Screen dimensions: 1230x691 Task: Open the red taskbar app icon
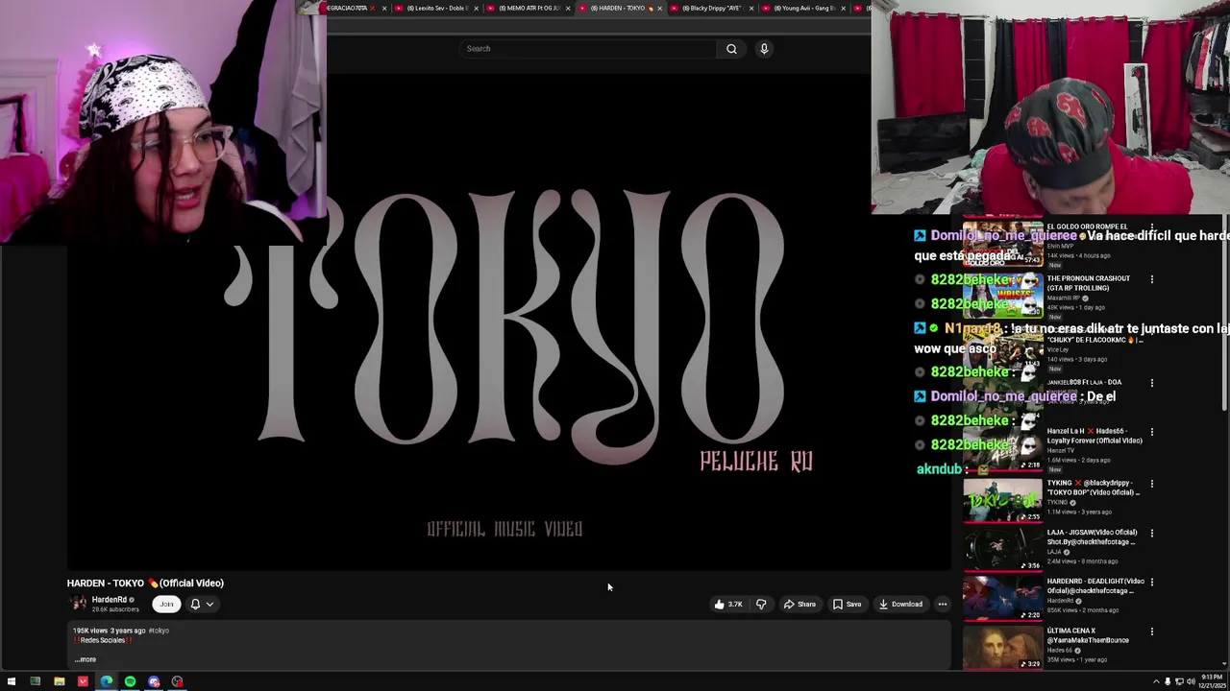pos(83,681)
